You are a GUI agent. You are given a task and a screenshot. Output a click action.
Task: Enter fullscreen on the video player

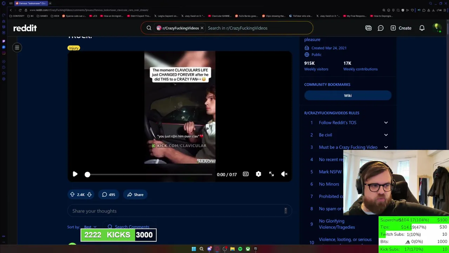tap(272, 174)
